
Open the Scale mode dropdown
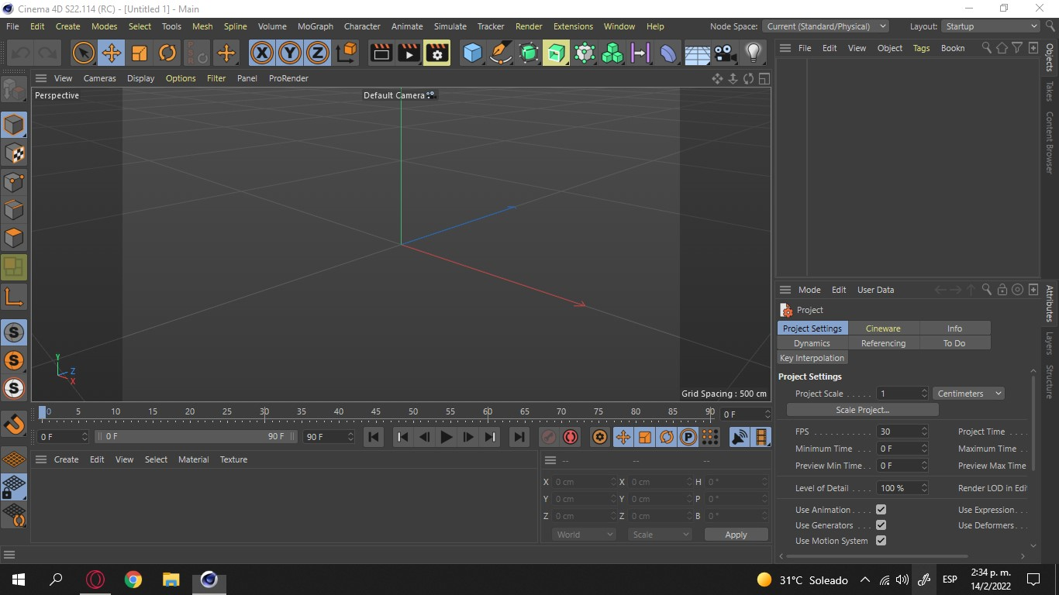pyautogui.click(x=660, y=535)
